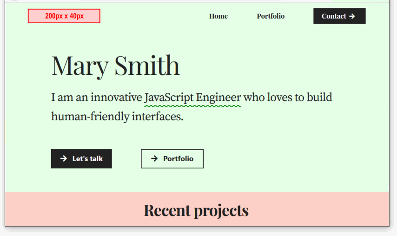This screenshot has height=236, width=397.
Task: Open the Portfolio link in the navigation bar
Action: [x=271, y=16]
